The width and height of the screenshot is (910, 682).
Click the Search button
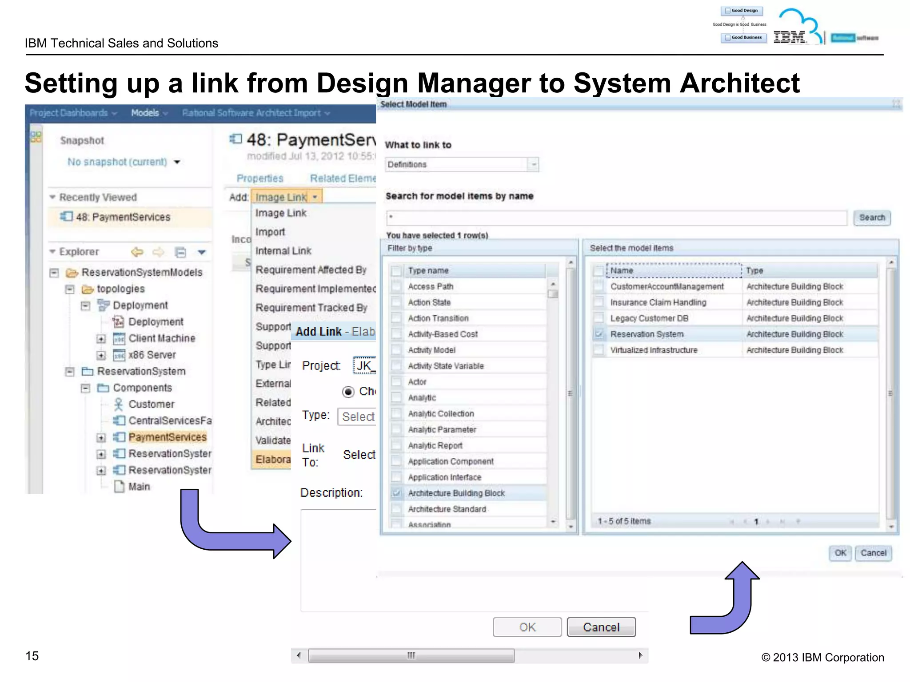coord(872,218)
